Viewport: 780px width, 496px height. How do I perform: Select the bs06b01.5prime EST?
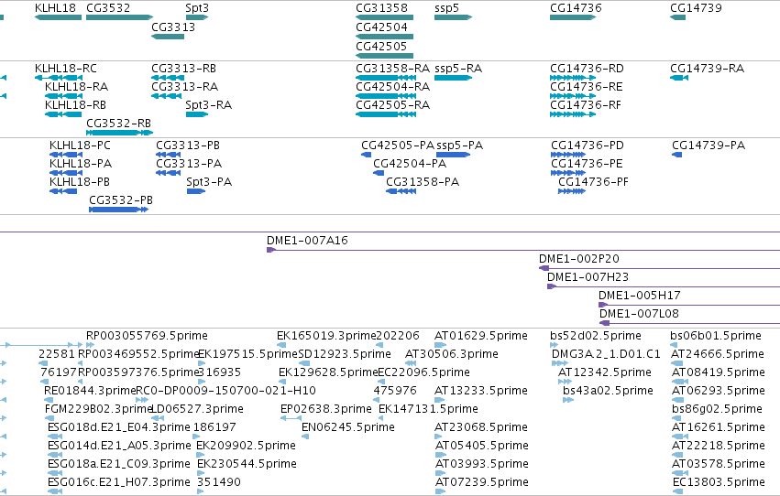[674, 345]
